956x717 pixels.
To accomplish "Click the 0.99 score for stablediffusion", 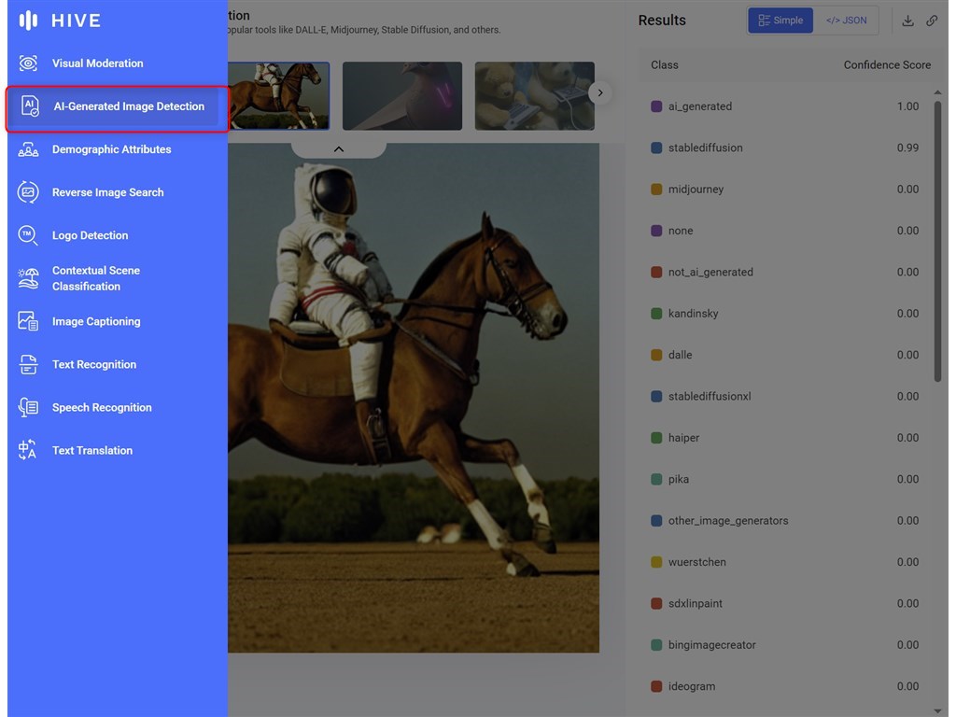I will (907, 148).
